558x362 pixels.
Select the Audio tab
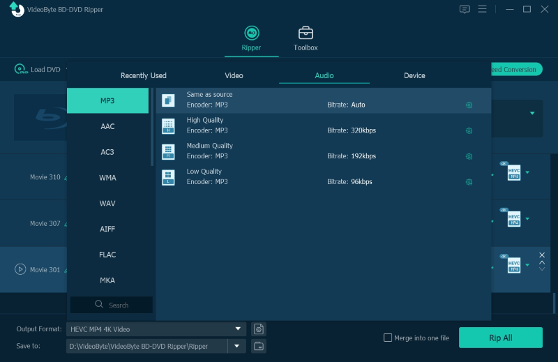[x=324, y=75]
